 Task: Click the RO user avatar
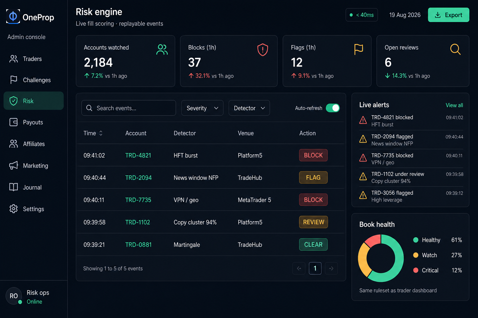pos(14,296)
